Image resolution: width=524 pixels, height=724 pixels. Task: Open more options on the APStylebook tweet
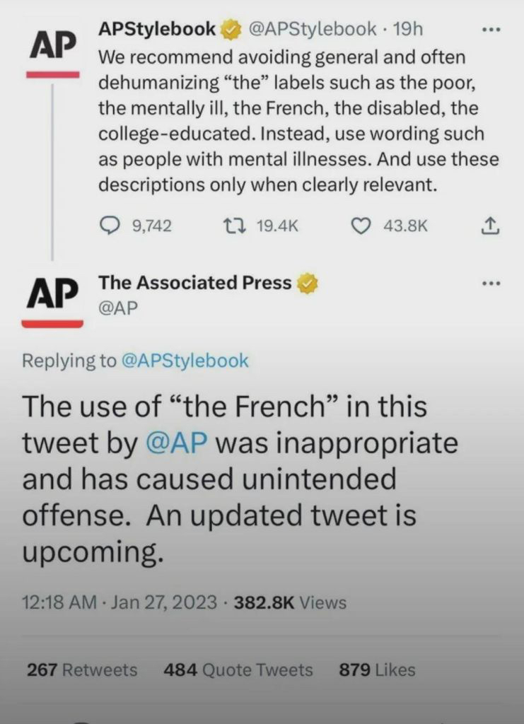[490, 30]
